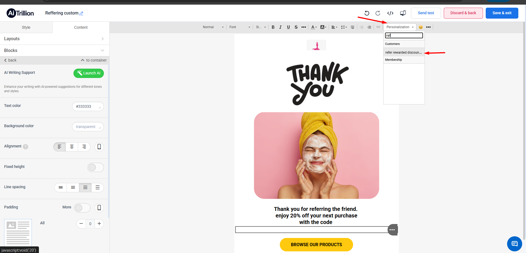Click the redo arrow icon

click(x=378, y=13)
